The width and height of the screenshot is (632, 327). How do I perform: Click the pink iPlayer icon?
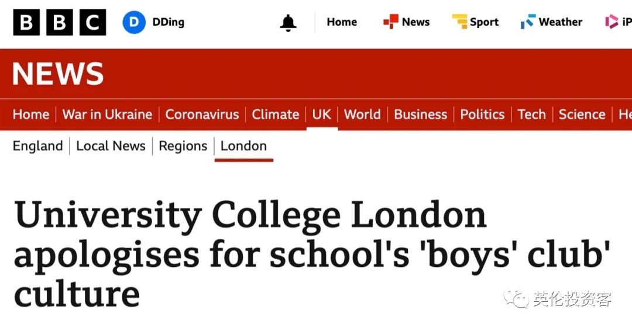click(x=612, y=22)
